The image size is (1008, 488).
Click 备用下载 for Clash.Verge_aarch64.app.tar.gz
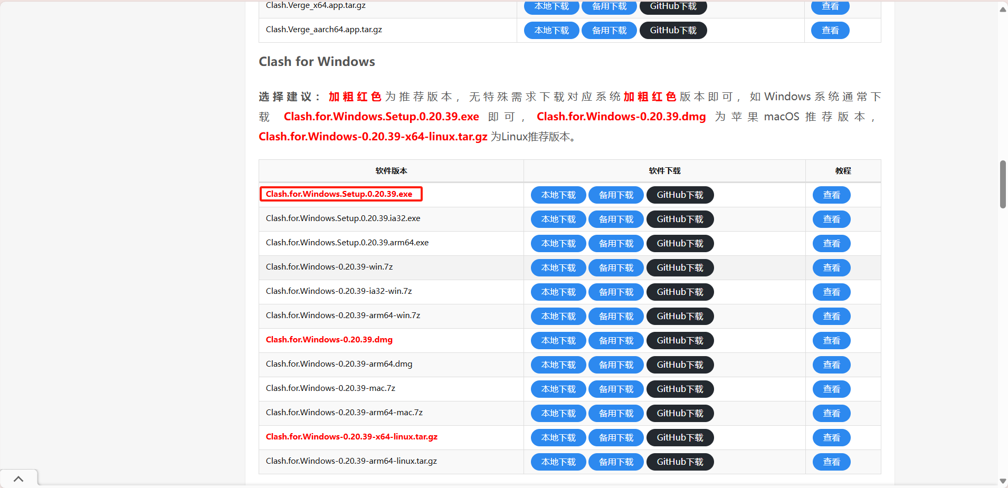[x=609, y=31]
